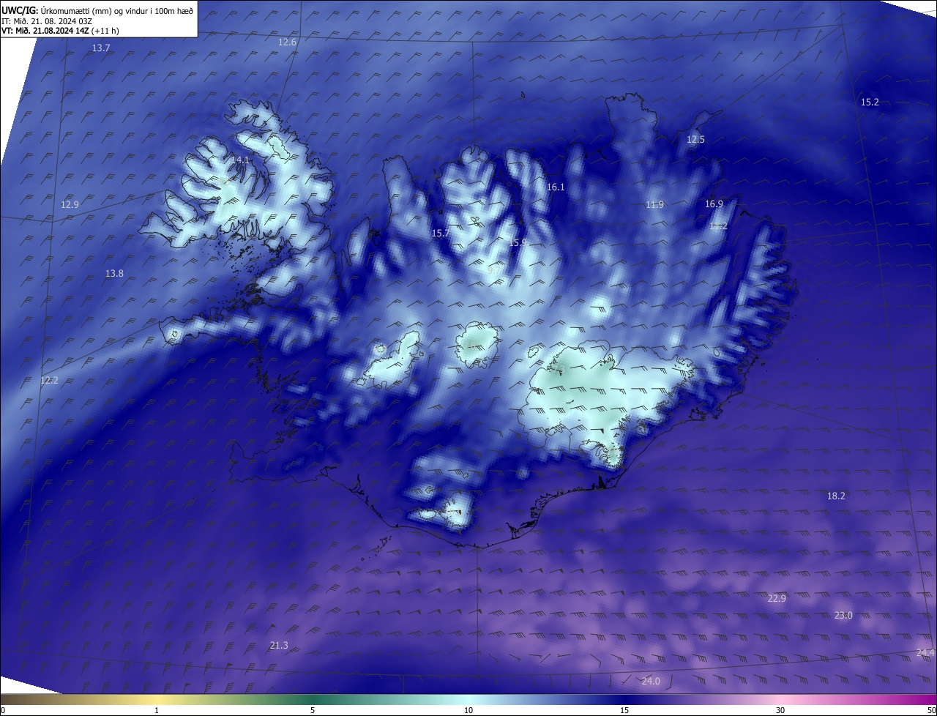Click the color scale tick label 50
The width and height of the screenshot is (937, 716).
coord(931,711)
